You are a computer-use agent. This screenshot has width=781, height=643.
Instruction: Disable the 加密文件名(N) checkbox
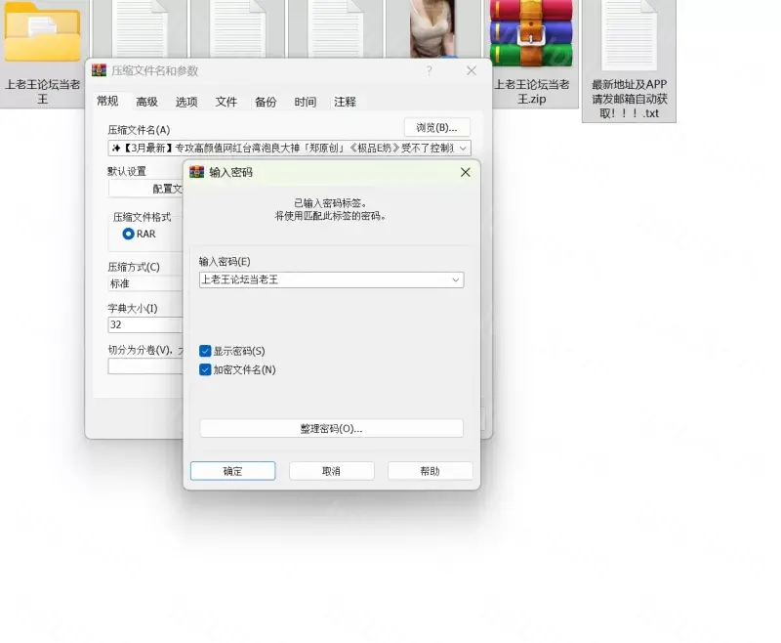[205, 369]
